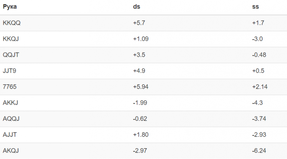Select the AJJT hand cell
This screenshot has width=287, height=159.
pyautogui.click(x=10, y=135)
